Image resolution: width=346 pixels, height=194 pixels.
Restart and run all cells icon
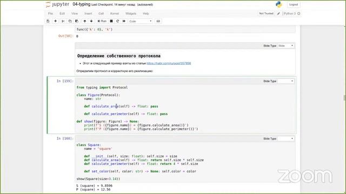(x=124, y=21)
